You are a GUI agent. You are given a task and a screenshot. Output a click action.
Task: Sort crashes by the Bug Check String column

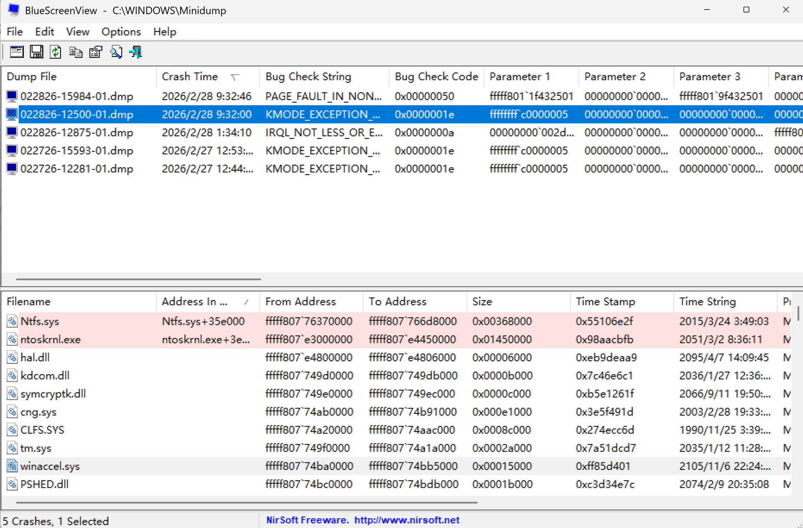[x=308, y=77]
